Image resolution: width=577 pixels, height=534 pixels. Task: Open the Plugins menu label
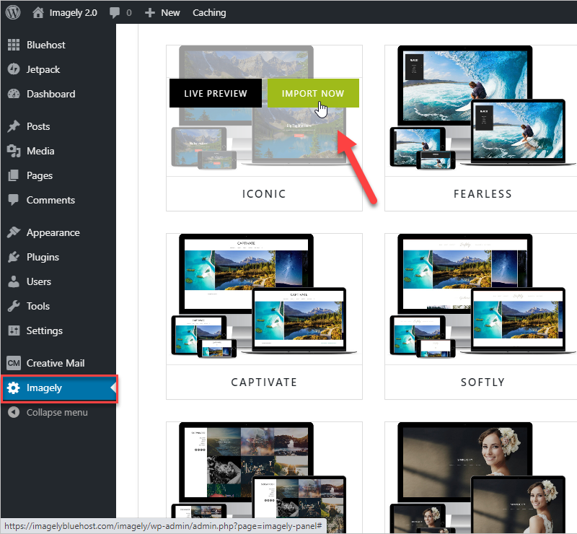[43, 257]
